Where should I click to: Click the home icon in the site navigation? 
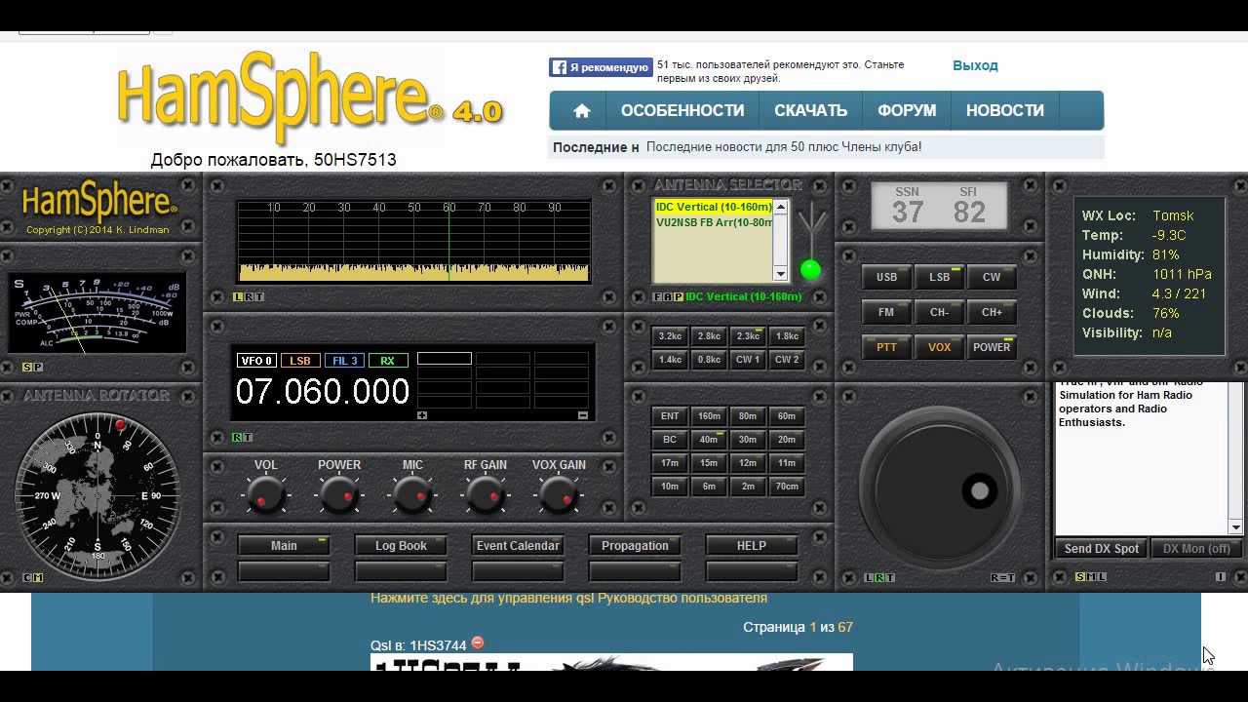pyautogui.click(x=582, y=111)
